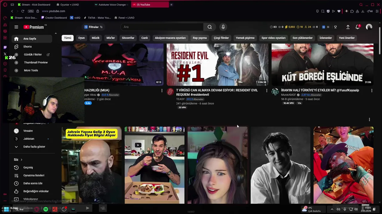This screenshot has height=214, width=382.
Task: Open the browser AI assistant icon
Action: click(370, 11)
